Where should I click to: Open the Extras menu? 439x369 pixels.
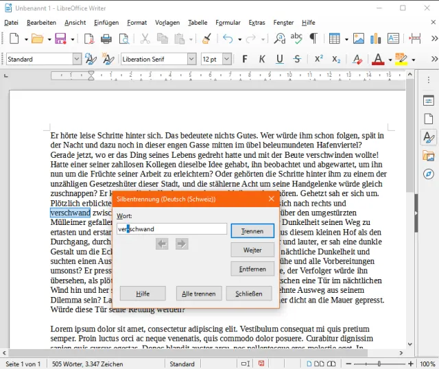click(257, 23)
